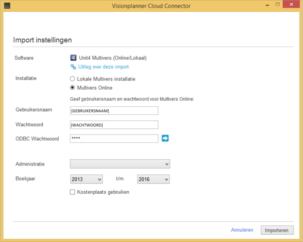Open the Administratie dropdown
Image resolution: width=303 pixels, height=242 pixels.
(x=120, y=164)
